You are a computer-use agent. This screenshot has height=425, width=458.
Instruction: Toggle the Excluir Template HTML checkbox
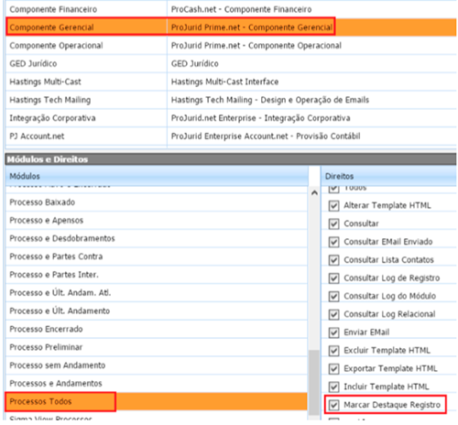point(333,351)
